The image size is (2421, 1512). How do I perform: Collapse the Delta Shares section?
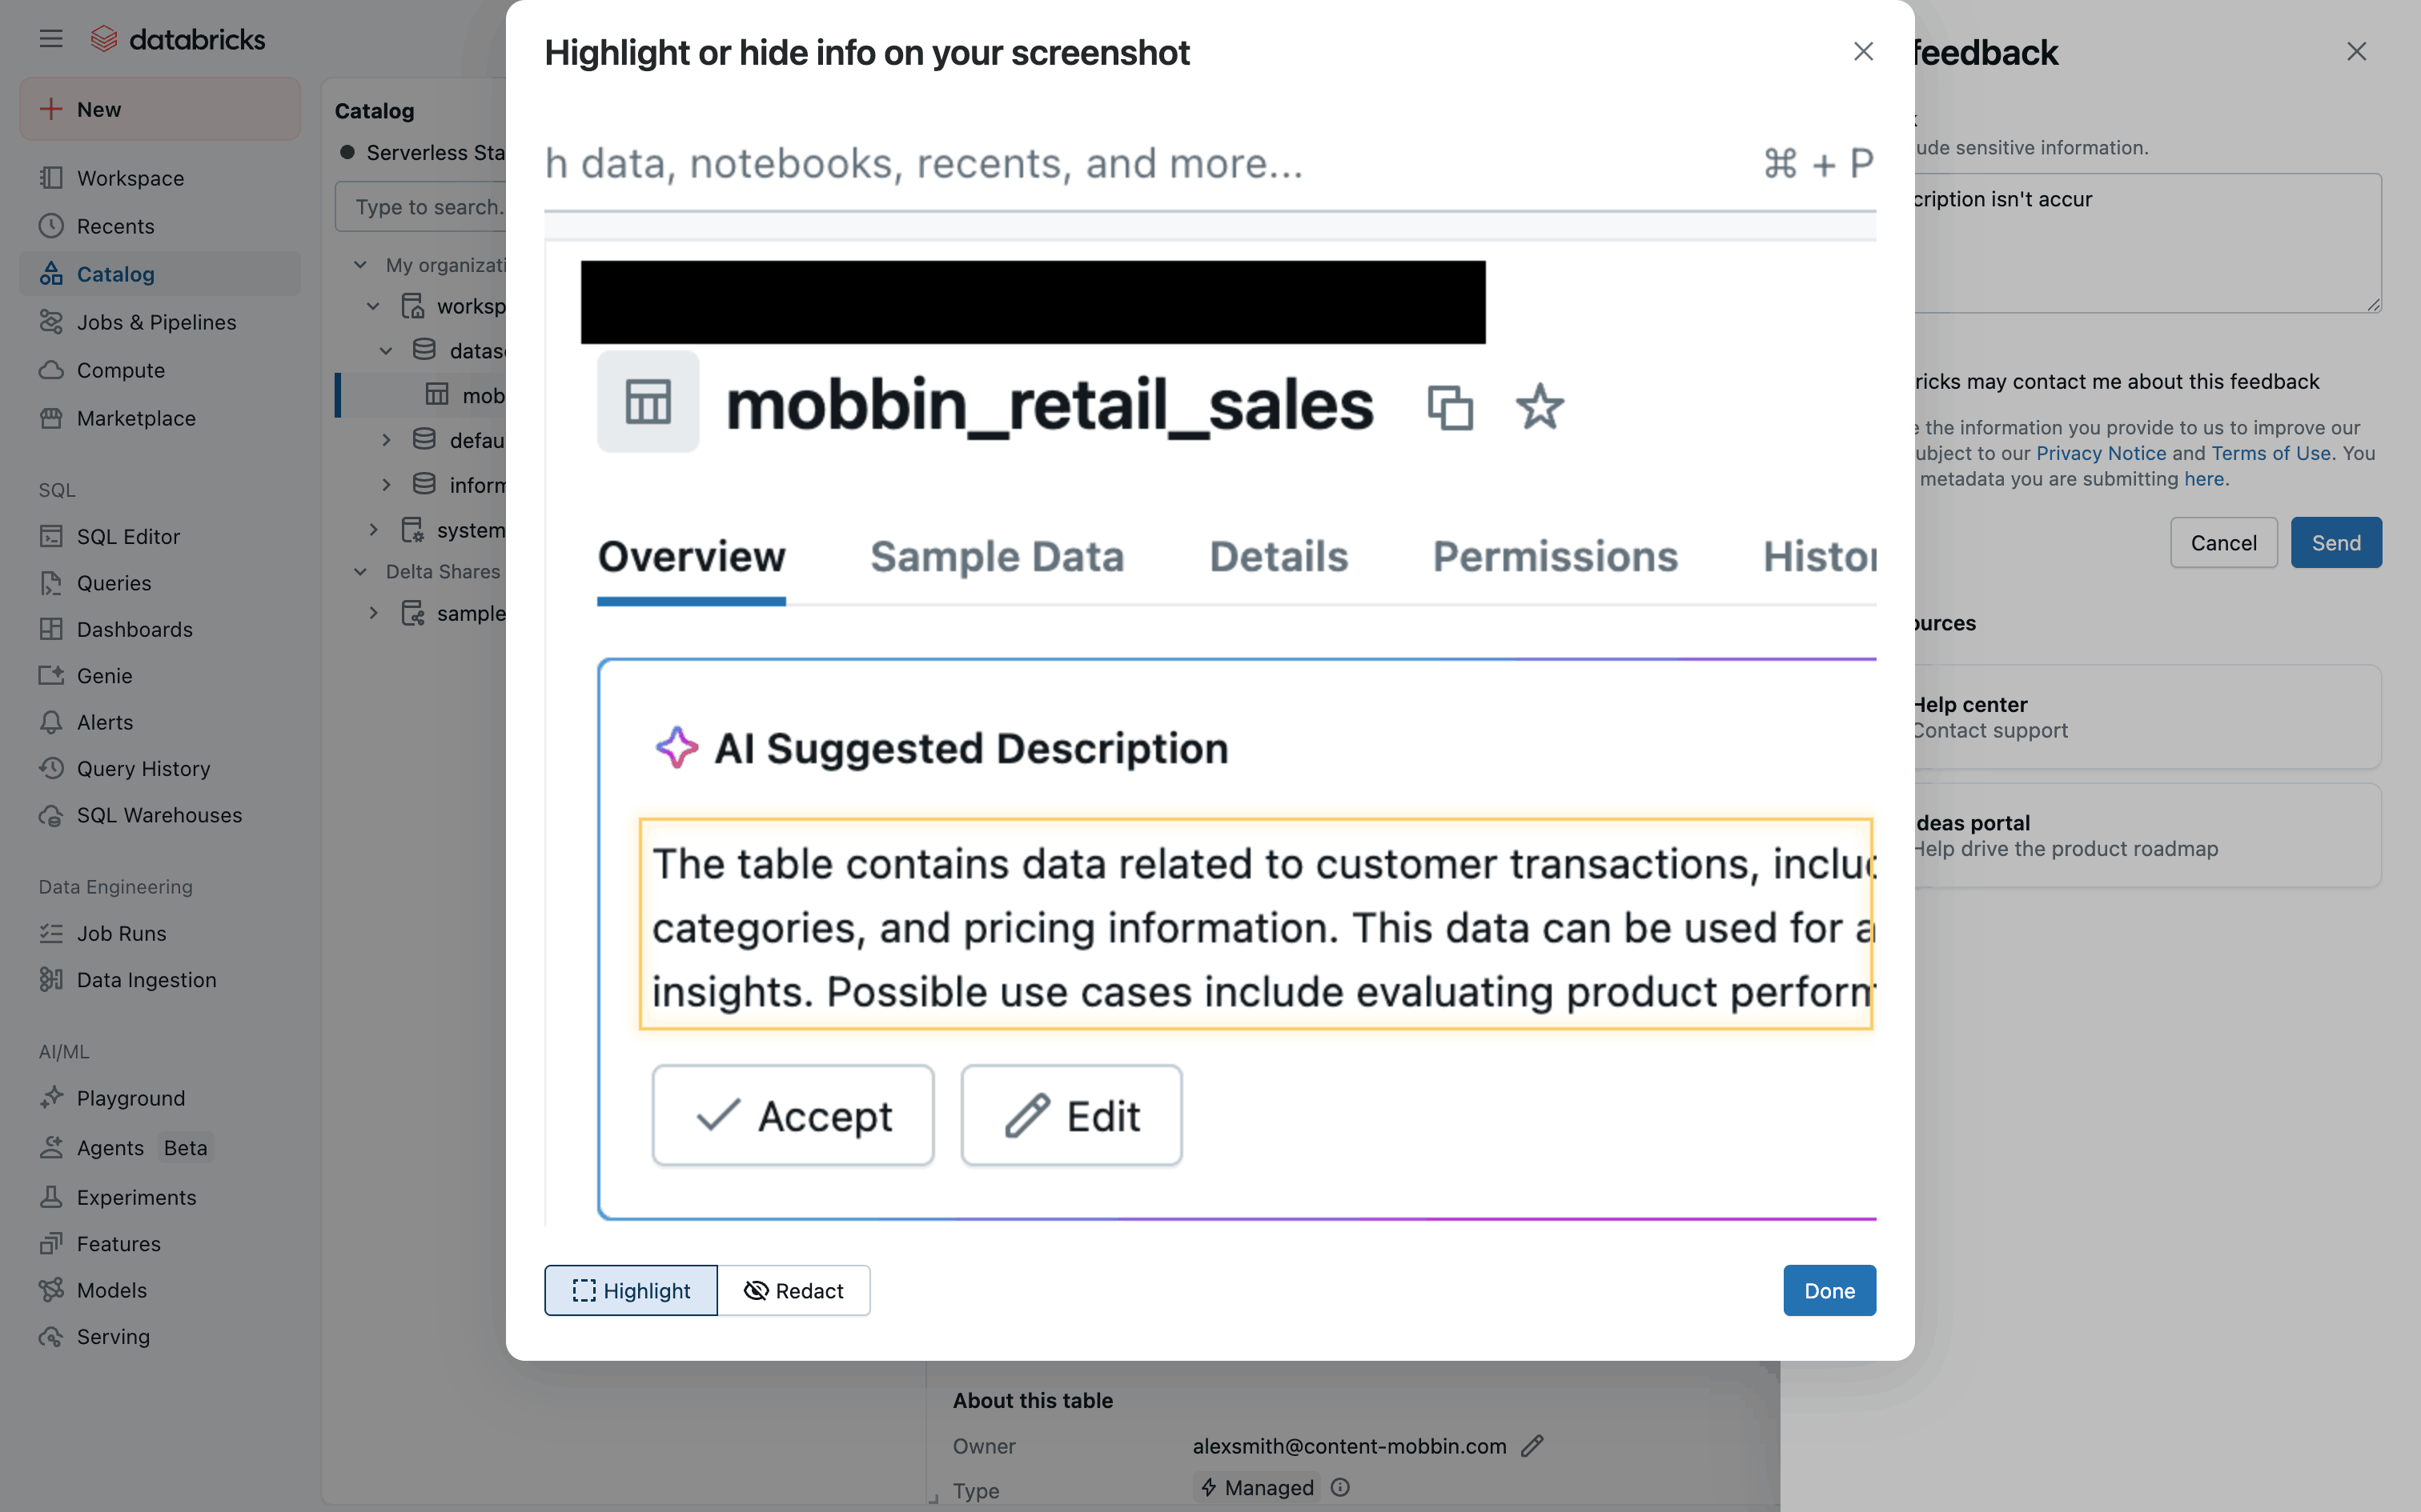[361, 572]
